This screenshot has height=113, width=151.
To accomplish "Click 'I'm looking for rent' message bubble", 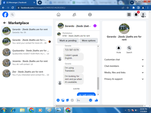I will [x=73, y=79].
